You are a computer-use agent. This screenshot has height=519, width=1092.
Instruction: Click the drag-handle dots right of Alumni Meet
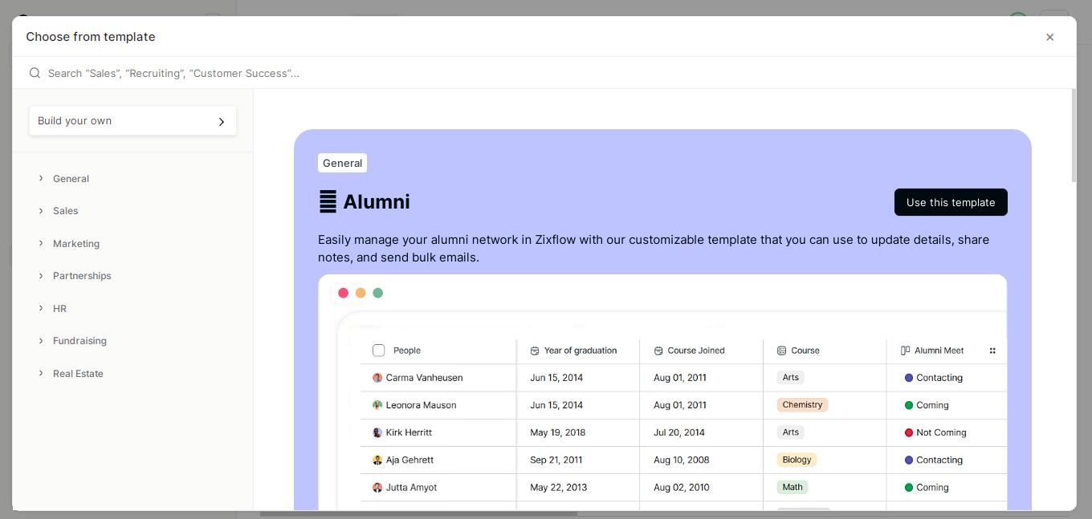pyautogui.click(x=992, y=351)
